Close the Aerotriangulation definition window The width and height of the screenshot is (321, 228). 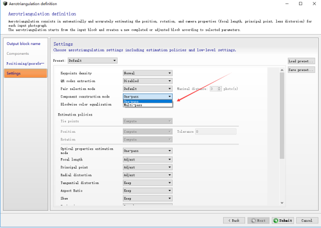314,3
